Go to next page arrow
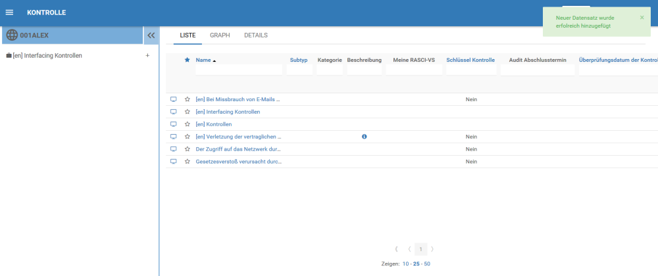 (432, 249)
